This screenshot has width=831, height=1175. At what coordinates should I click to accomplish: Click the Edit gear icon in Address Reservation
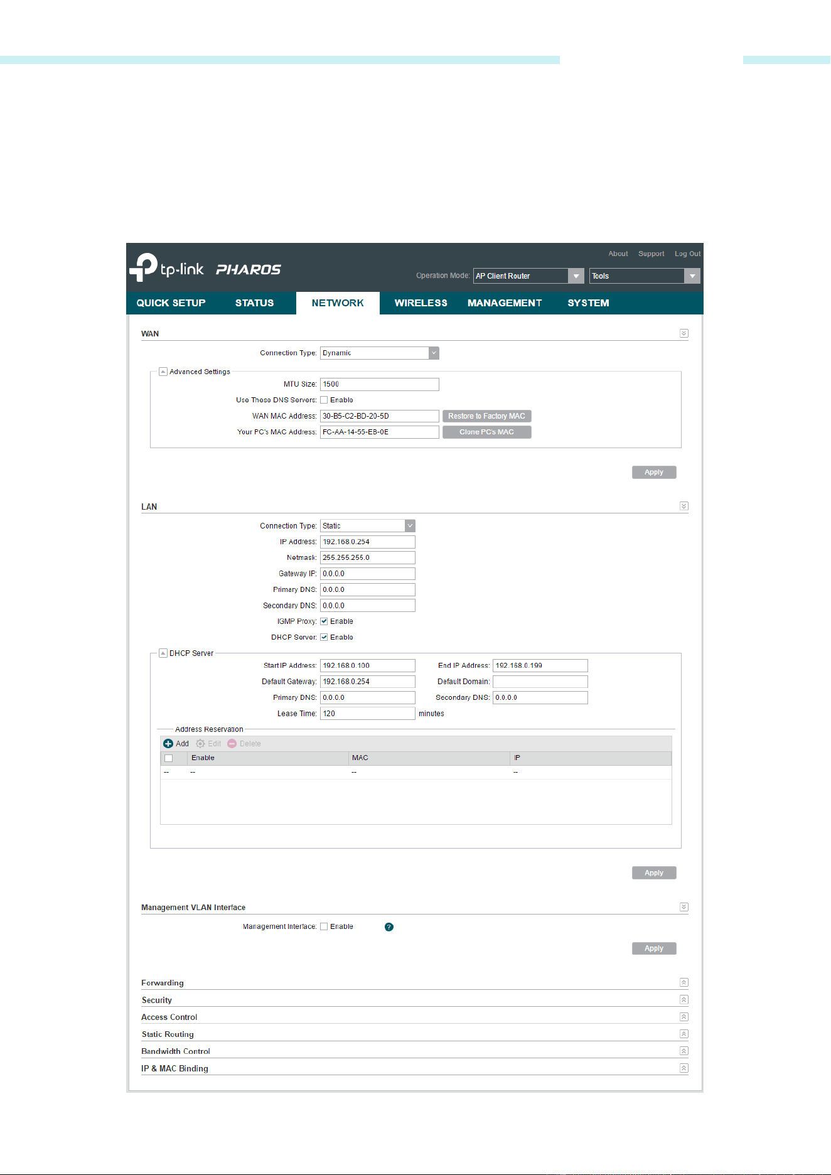[x=200, y=744]
